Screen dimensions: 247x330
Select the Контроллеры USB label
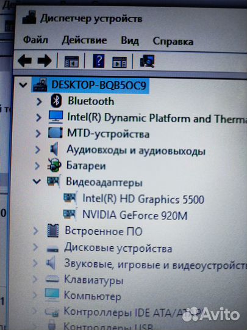coord(108,326)
